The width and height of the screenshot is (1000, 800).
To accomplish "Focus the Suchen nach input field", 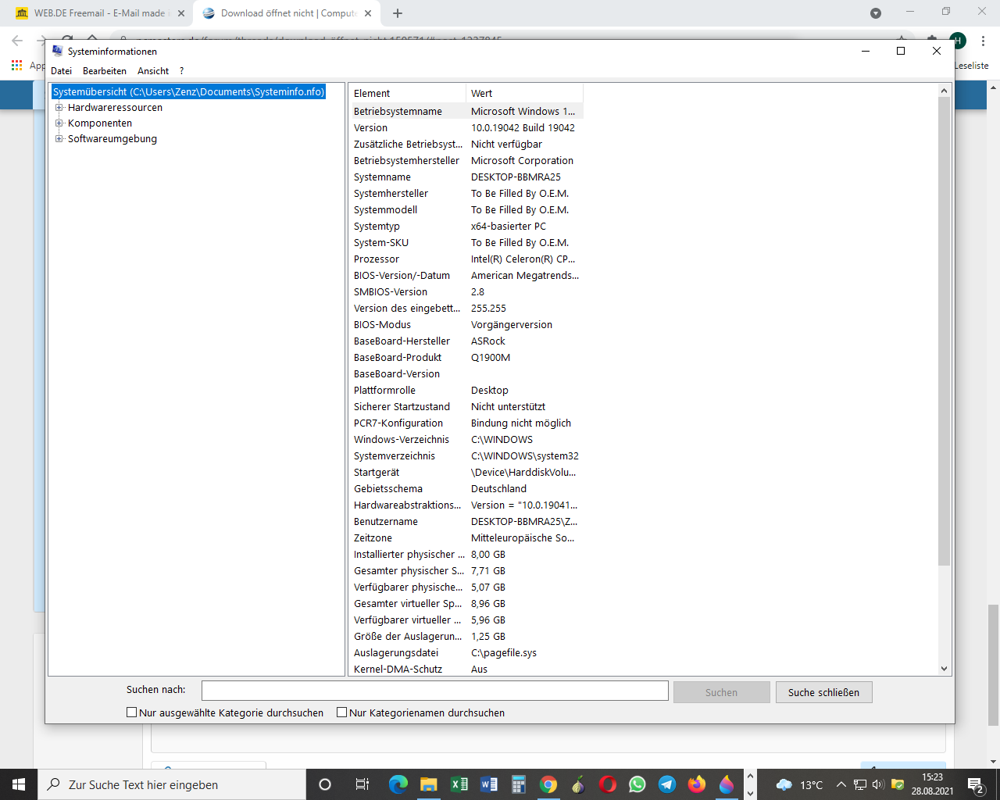I will pyautogui.click(x=434, y=691).
